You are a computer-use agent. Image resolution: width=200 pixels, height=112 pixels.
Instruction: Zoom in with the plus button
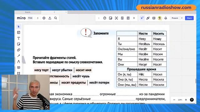click(x=186, y=100)
